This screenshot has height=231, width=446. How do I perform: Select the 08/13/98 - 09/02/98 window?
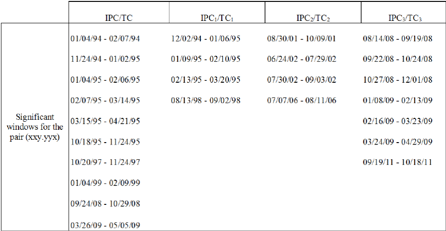pos(206,100)
